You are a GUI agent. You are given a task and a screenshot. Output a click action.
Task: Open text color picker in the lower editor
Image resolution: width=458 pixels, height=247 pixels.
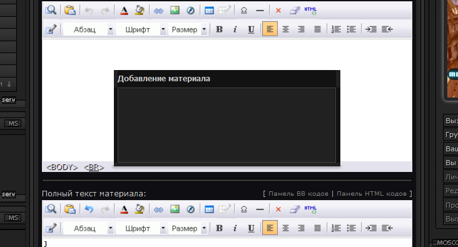pyautogui.click(x=124, y=209)
